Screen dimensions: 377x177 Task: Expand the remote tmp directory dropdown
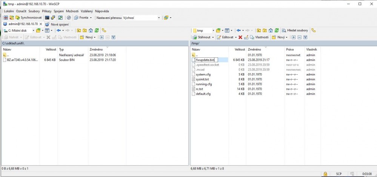tap(213, 31)
